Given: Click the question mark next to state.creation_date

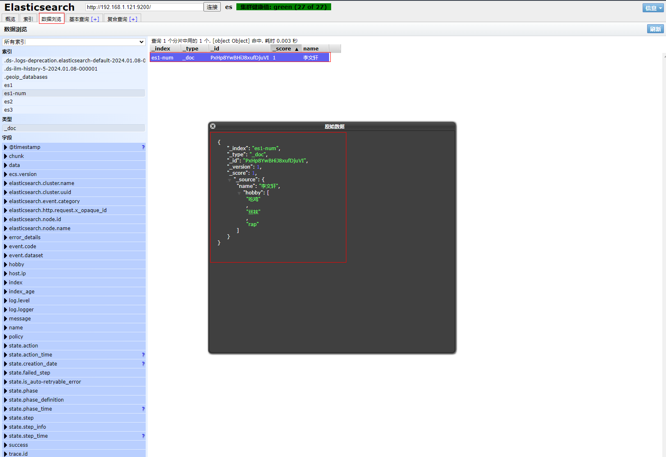Looking at the screenshot, I should point(143,364).
